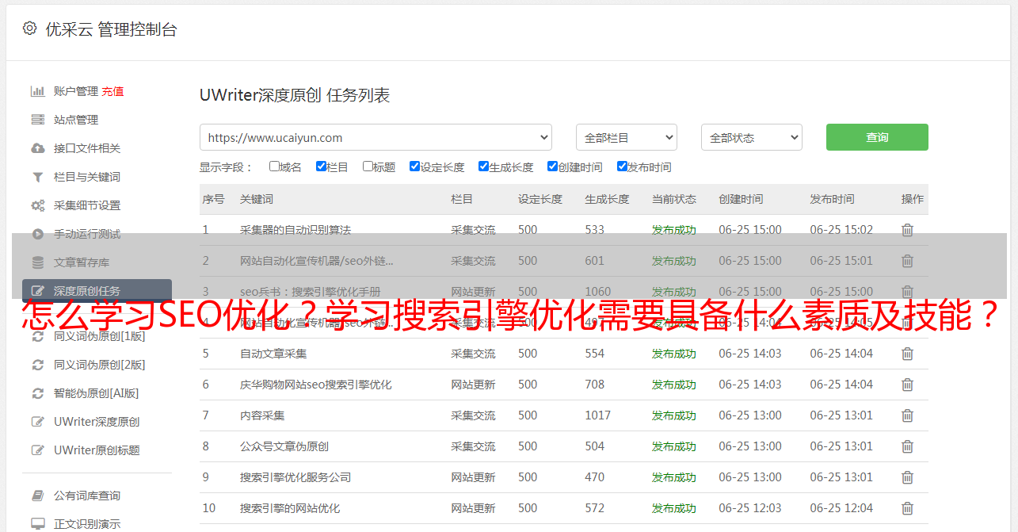Click the keyword 搜索引擎的网站优化
Viewport: 1018px width, 532px height.
290,508
